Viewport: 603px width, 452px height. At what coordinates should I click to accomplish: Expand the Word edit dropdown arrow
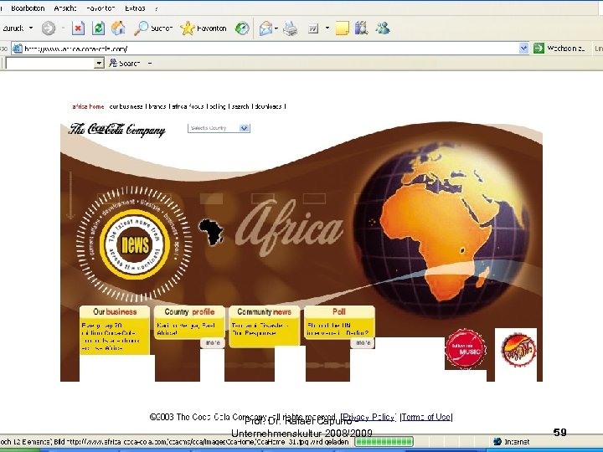point(327,28)
